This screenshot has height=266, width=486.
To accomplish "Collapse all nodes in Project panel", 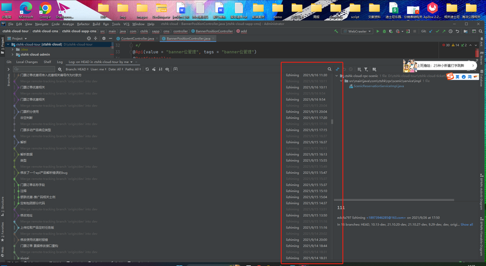I will (95, 38).
